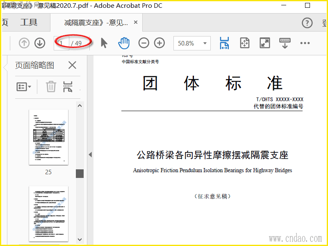Open the 工具 tab
This screenshot has width=328, height=246.
pos(29,23)
